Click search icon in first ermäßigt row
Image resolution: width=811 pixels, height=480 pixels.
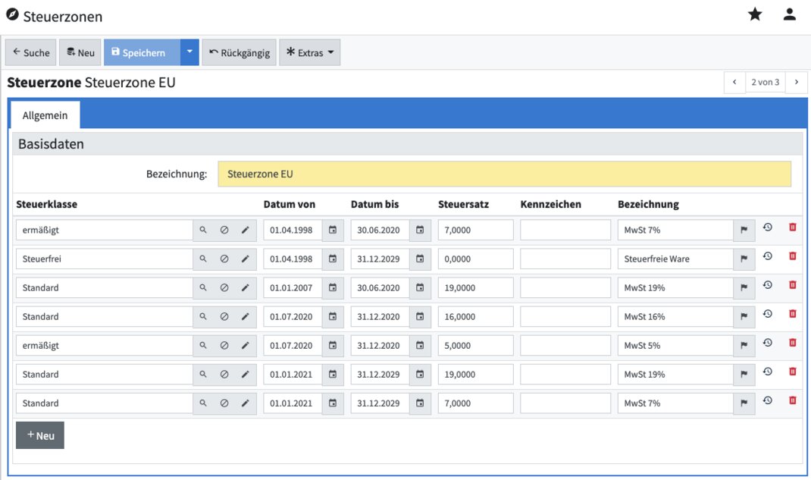pyautogui.click(x=203, y=230)
